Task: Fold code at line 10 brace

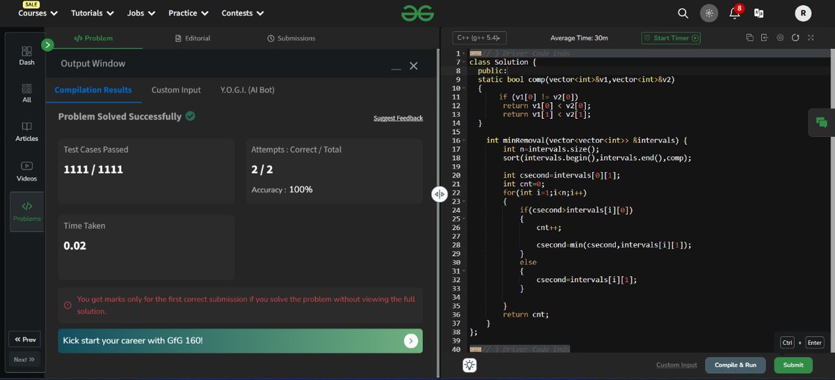Action: point(463,88)
